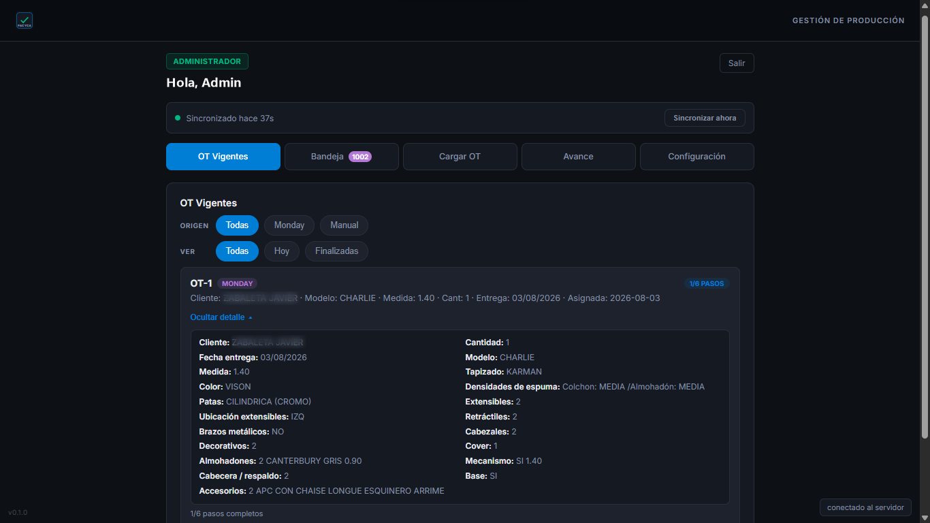The image size is (930, 523).
Task: Select Todas in the Origen filter
Action: click(237, 225)
